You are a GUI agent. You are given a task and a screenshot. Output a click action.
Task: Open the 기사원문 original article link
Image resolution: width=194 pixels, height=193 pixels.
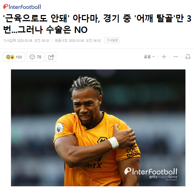(112, 40)
